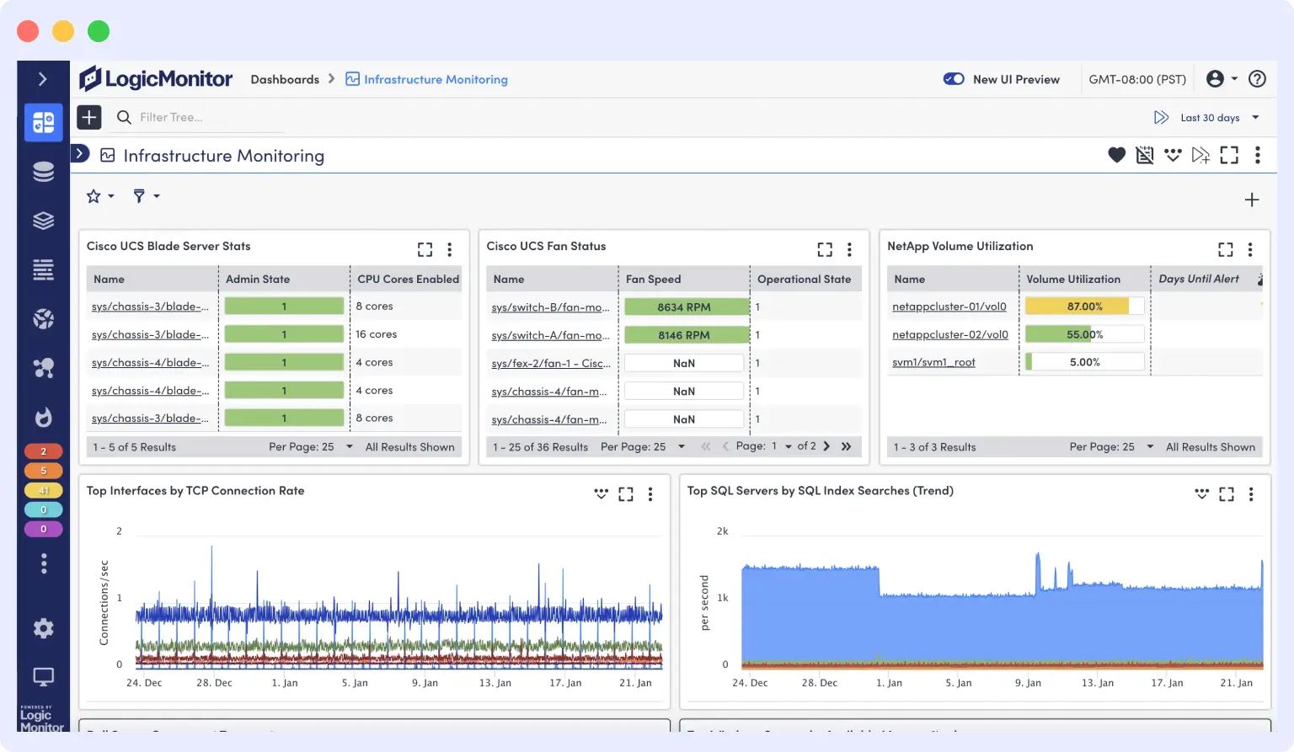The height and width of the screenshot is (752, 1294).
Task: Open the Last 30 days time range dropdown
Action: [1220, 118]
